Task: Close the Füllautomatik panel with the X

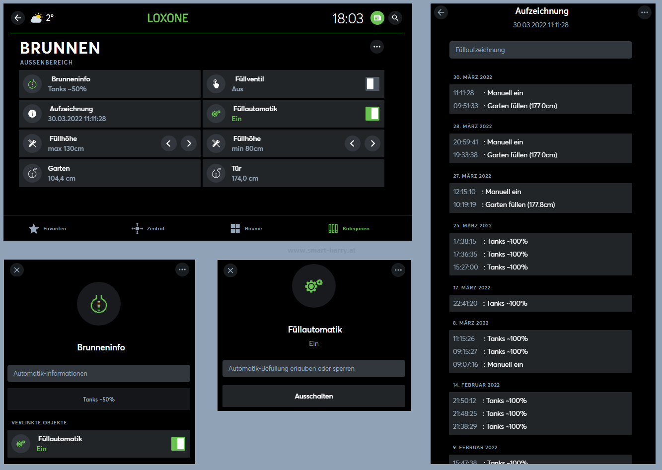Action: point(230,270)
